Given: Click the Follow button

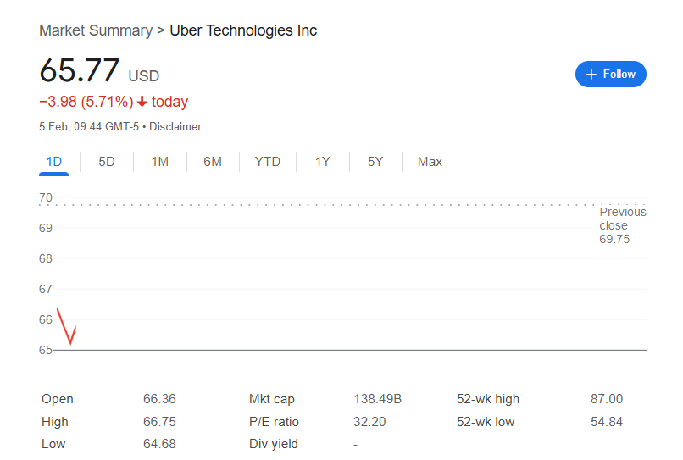Looking at the screenshot, I should pos(610,75).
